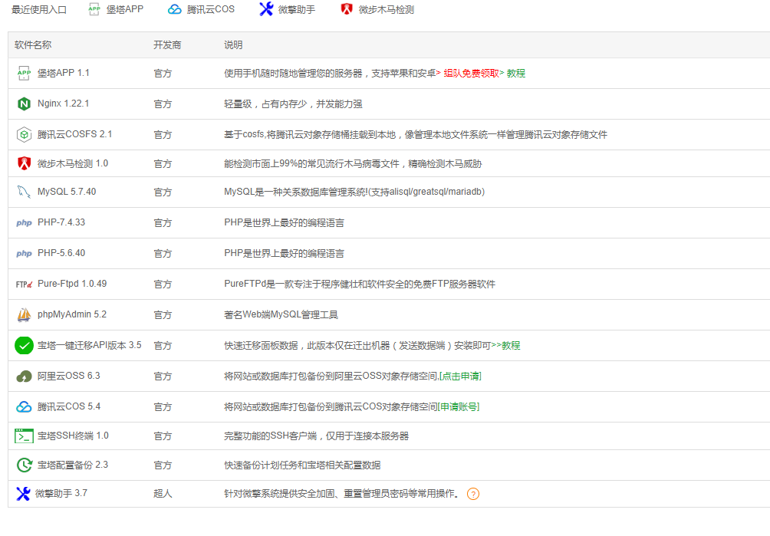Click the 微步木马检测 1.0 red shield icon
This screenshot has height=536, width=770.
click(x=24, y=163)
